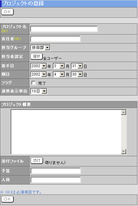Click the 選択 button for 担当者設定

(37, 57)
